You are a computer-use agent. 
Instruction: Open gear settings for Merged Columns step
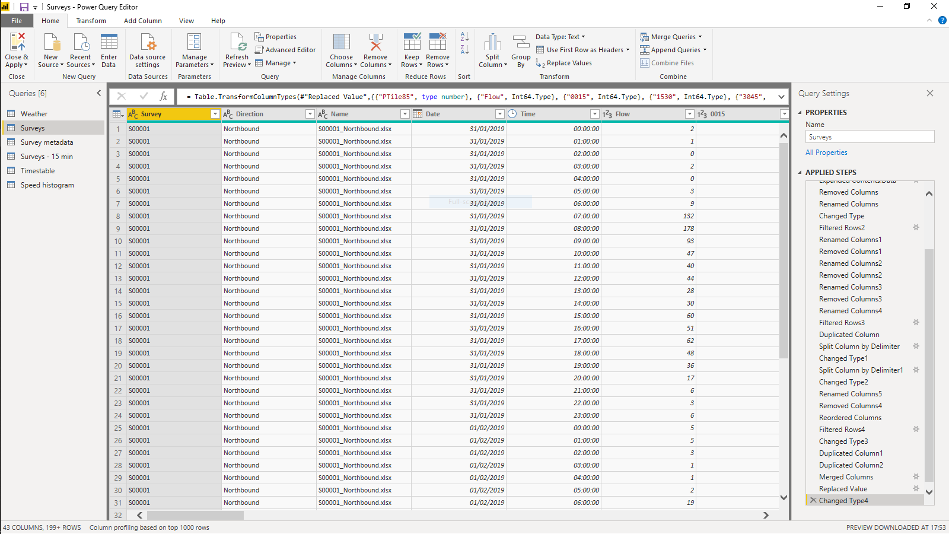(916, 476)
